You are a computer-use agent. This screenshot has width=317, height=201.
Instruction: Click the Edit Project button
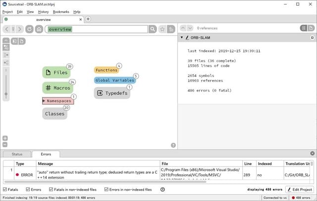pyautogui.click(x=299, y=189)
